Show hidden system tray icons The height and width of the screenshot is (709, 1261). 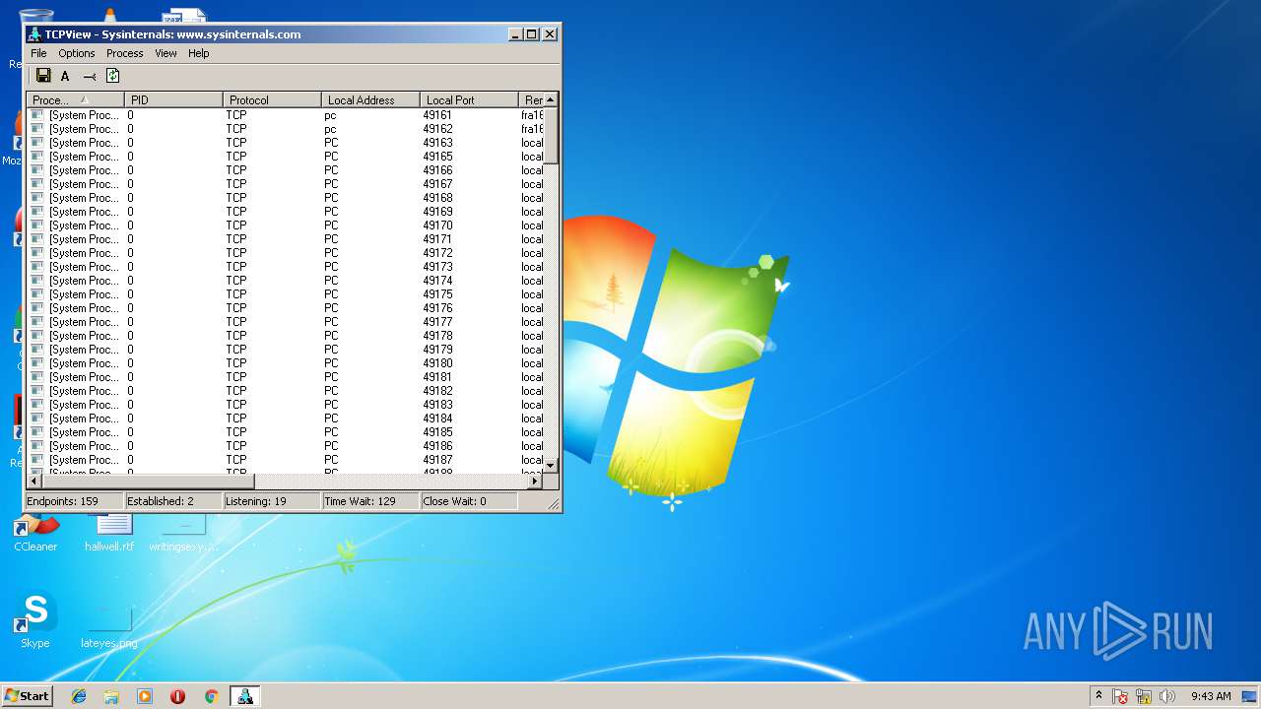coord(1098,695)
